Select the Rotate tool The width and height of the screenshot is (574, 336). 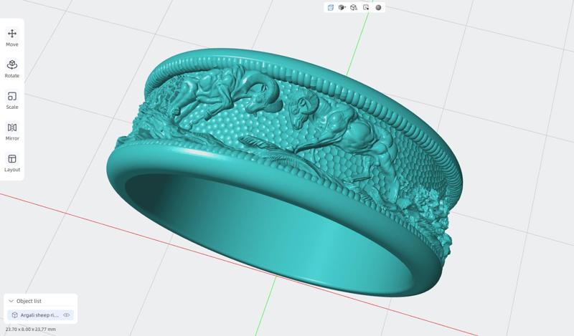click(x=12, y=69)
